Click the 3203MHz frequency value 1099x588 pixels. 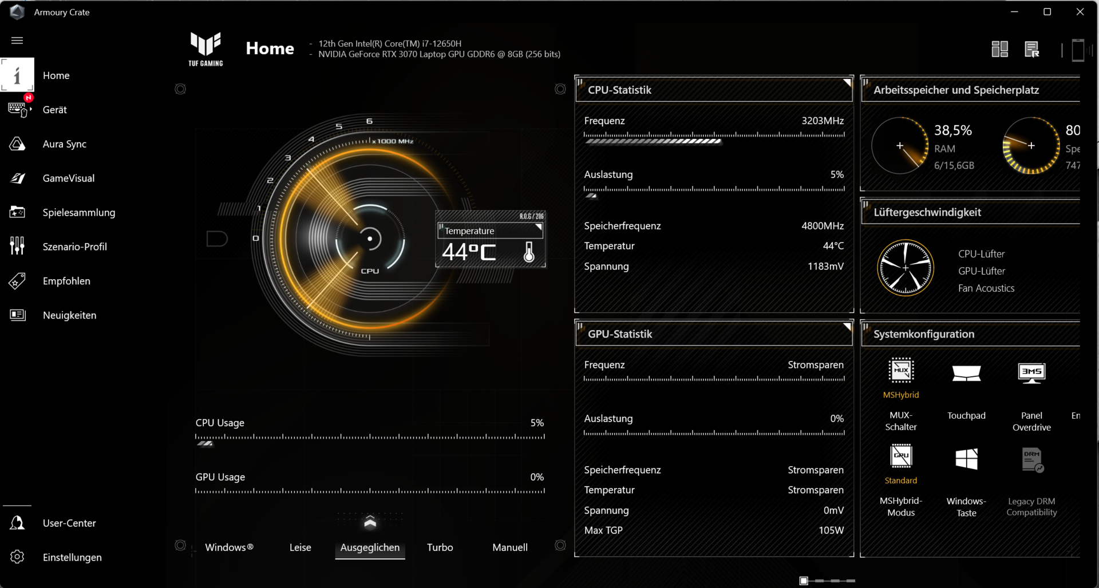(x=823, y=121)
